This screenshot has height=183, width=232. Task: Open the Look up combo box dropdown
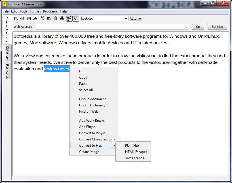pyautogui.click(x=126, y=19)
